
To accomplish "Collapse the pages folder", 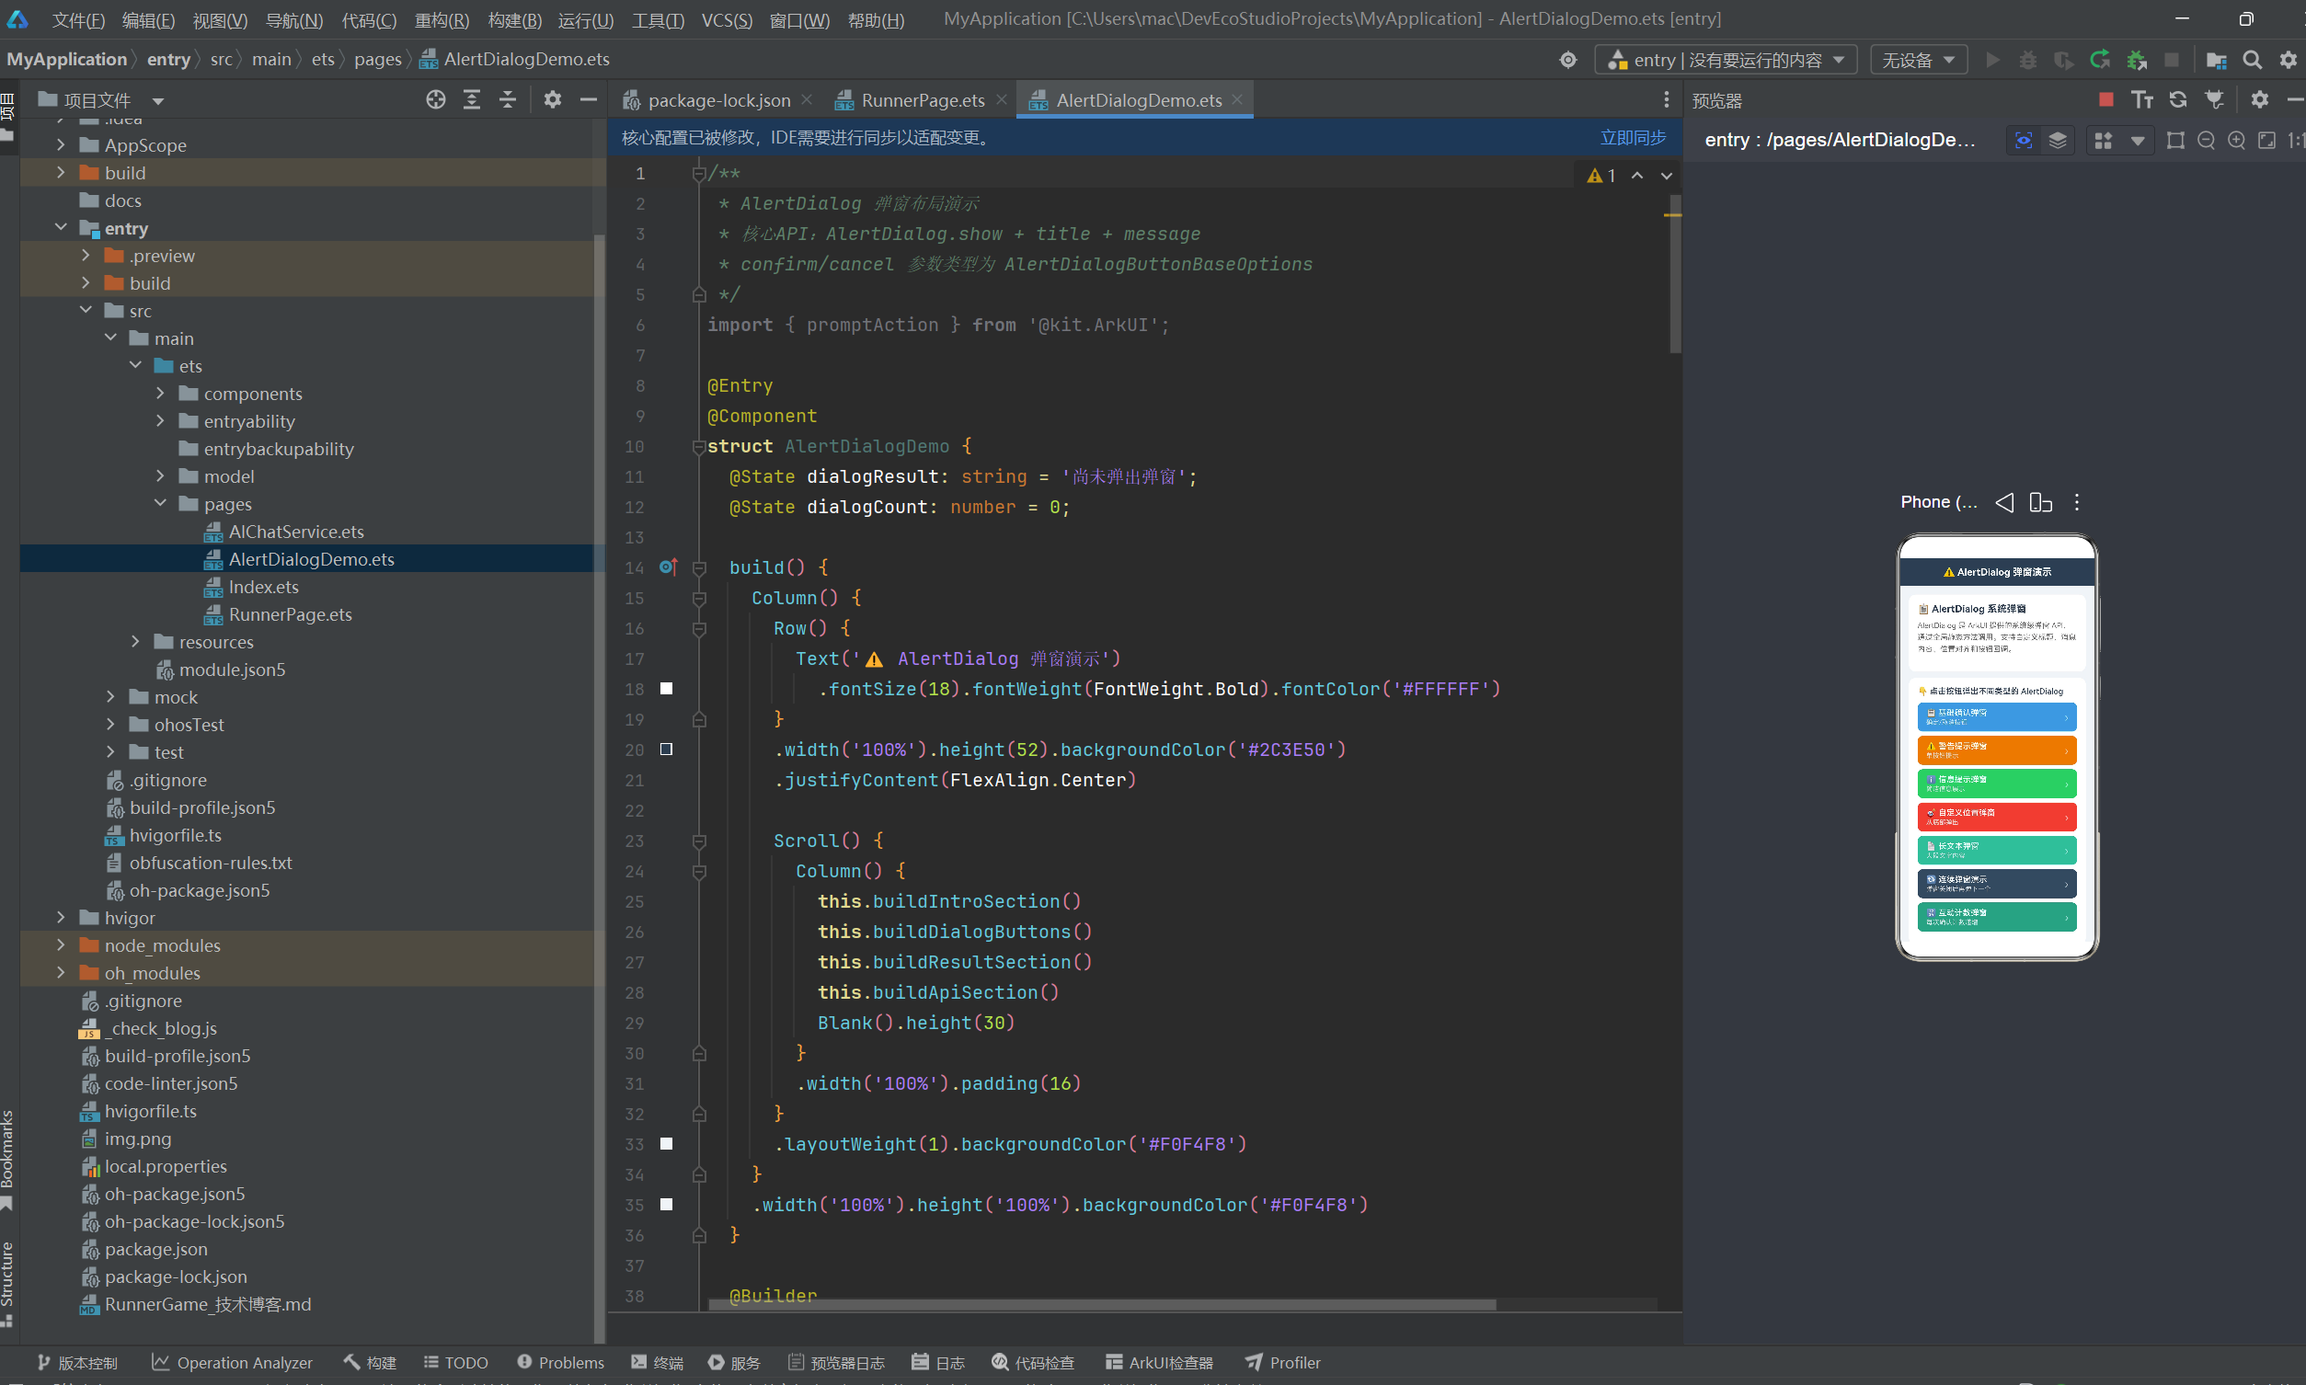I will (161, 503).
